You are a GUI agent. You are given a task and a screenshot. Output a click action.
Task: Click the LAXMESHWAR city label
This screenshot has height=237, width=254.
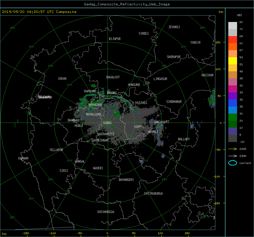(x=100, y=140)
